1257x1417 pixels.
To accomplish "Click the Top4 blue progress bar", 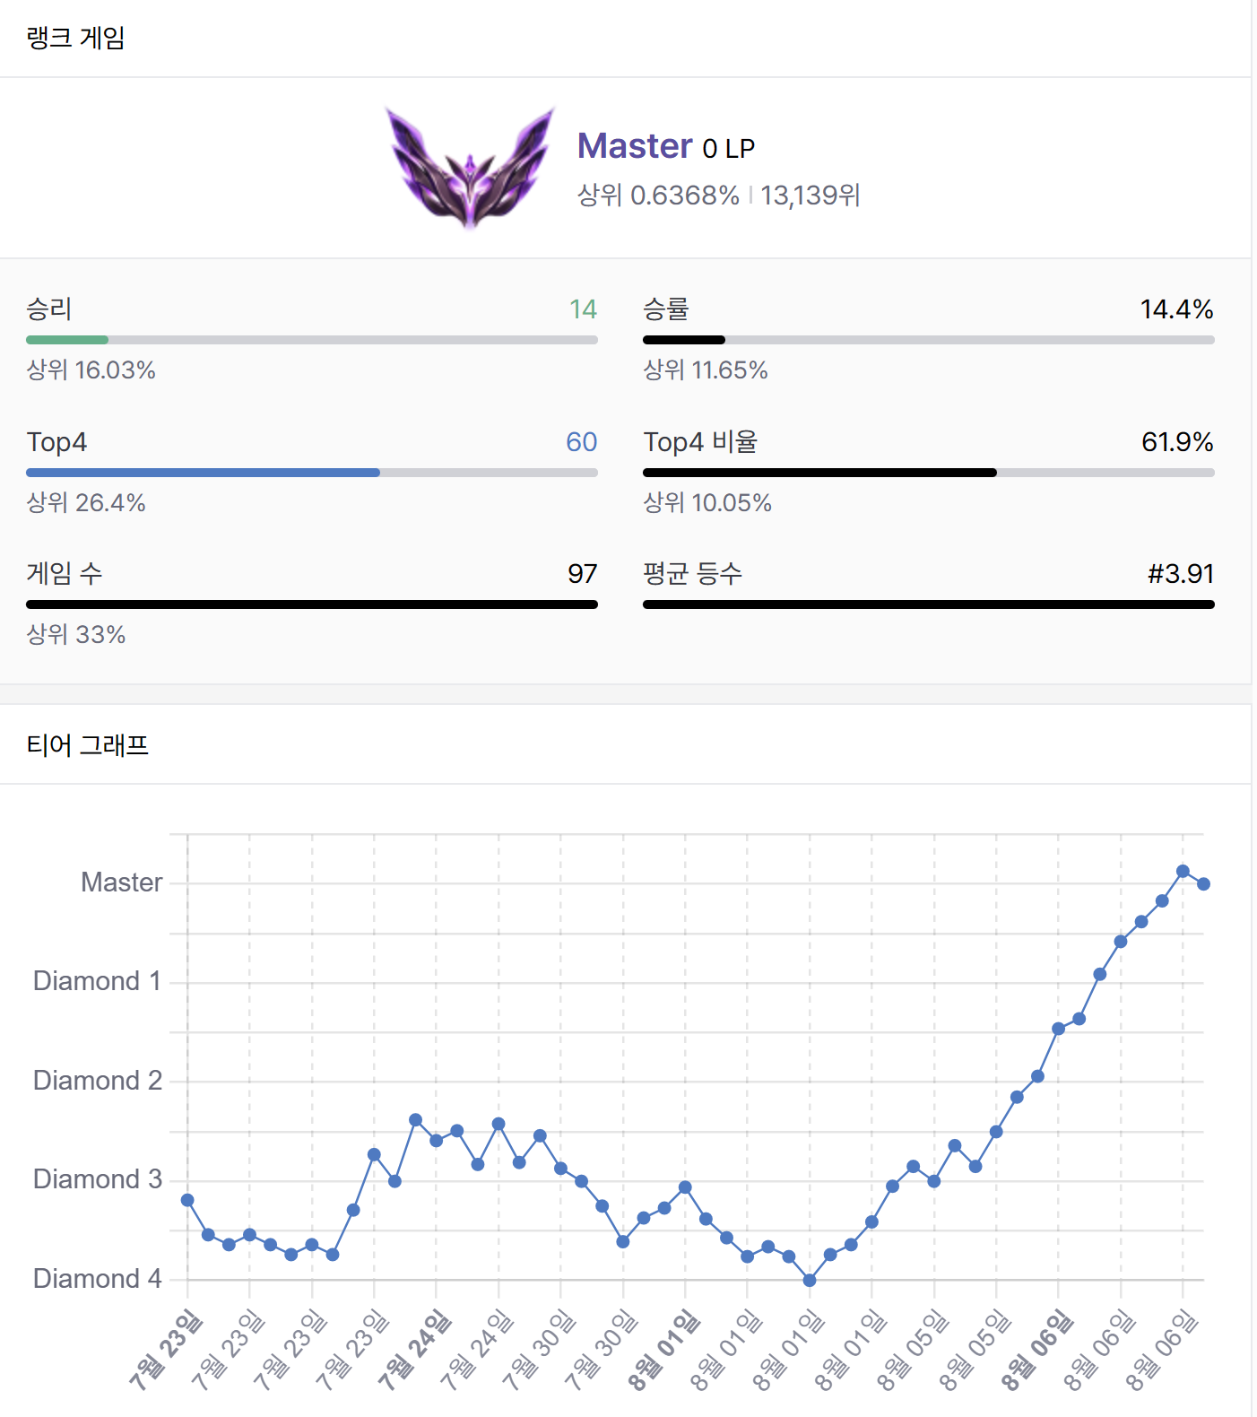I will (312, 473).
